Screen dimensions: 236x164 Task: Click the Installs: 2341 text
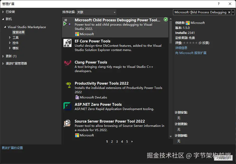[x=185, y=33]
